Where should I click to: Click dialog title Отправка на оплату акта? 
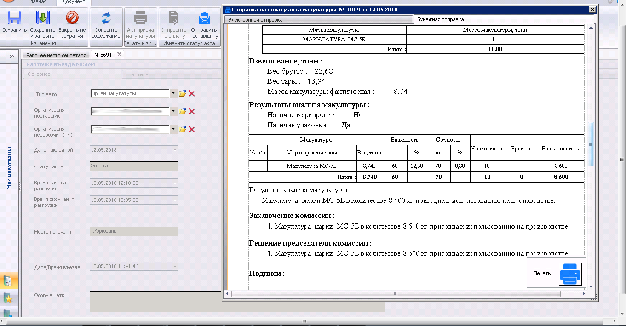click(x=315, y=9)
